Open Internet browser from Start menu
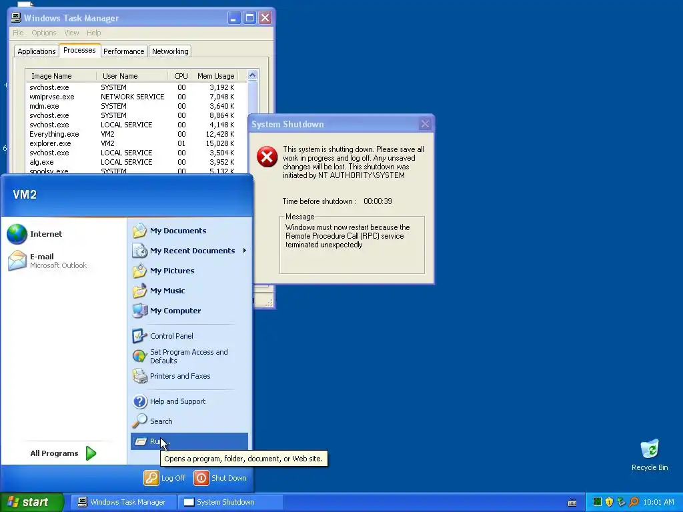 (35, 234)
